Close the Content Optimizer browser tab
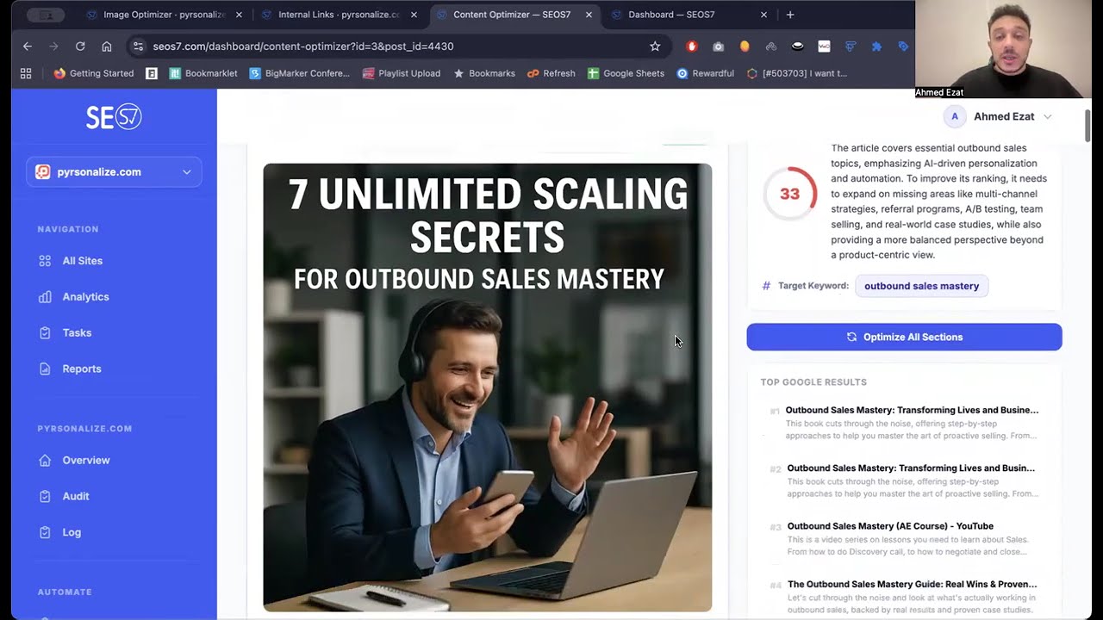The height and width of the screenshot is (620, 1103). (589, 15)
